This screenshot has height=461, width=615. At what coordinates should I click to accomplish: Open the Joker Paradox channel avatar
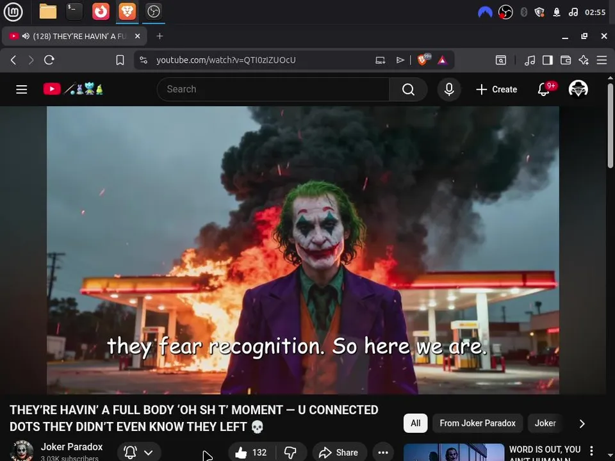point(22,451)
